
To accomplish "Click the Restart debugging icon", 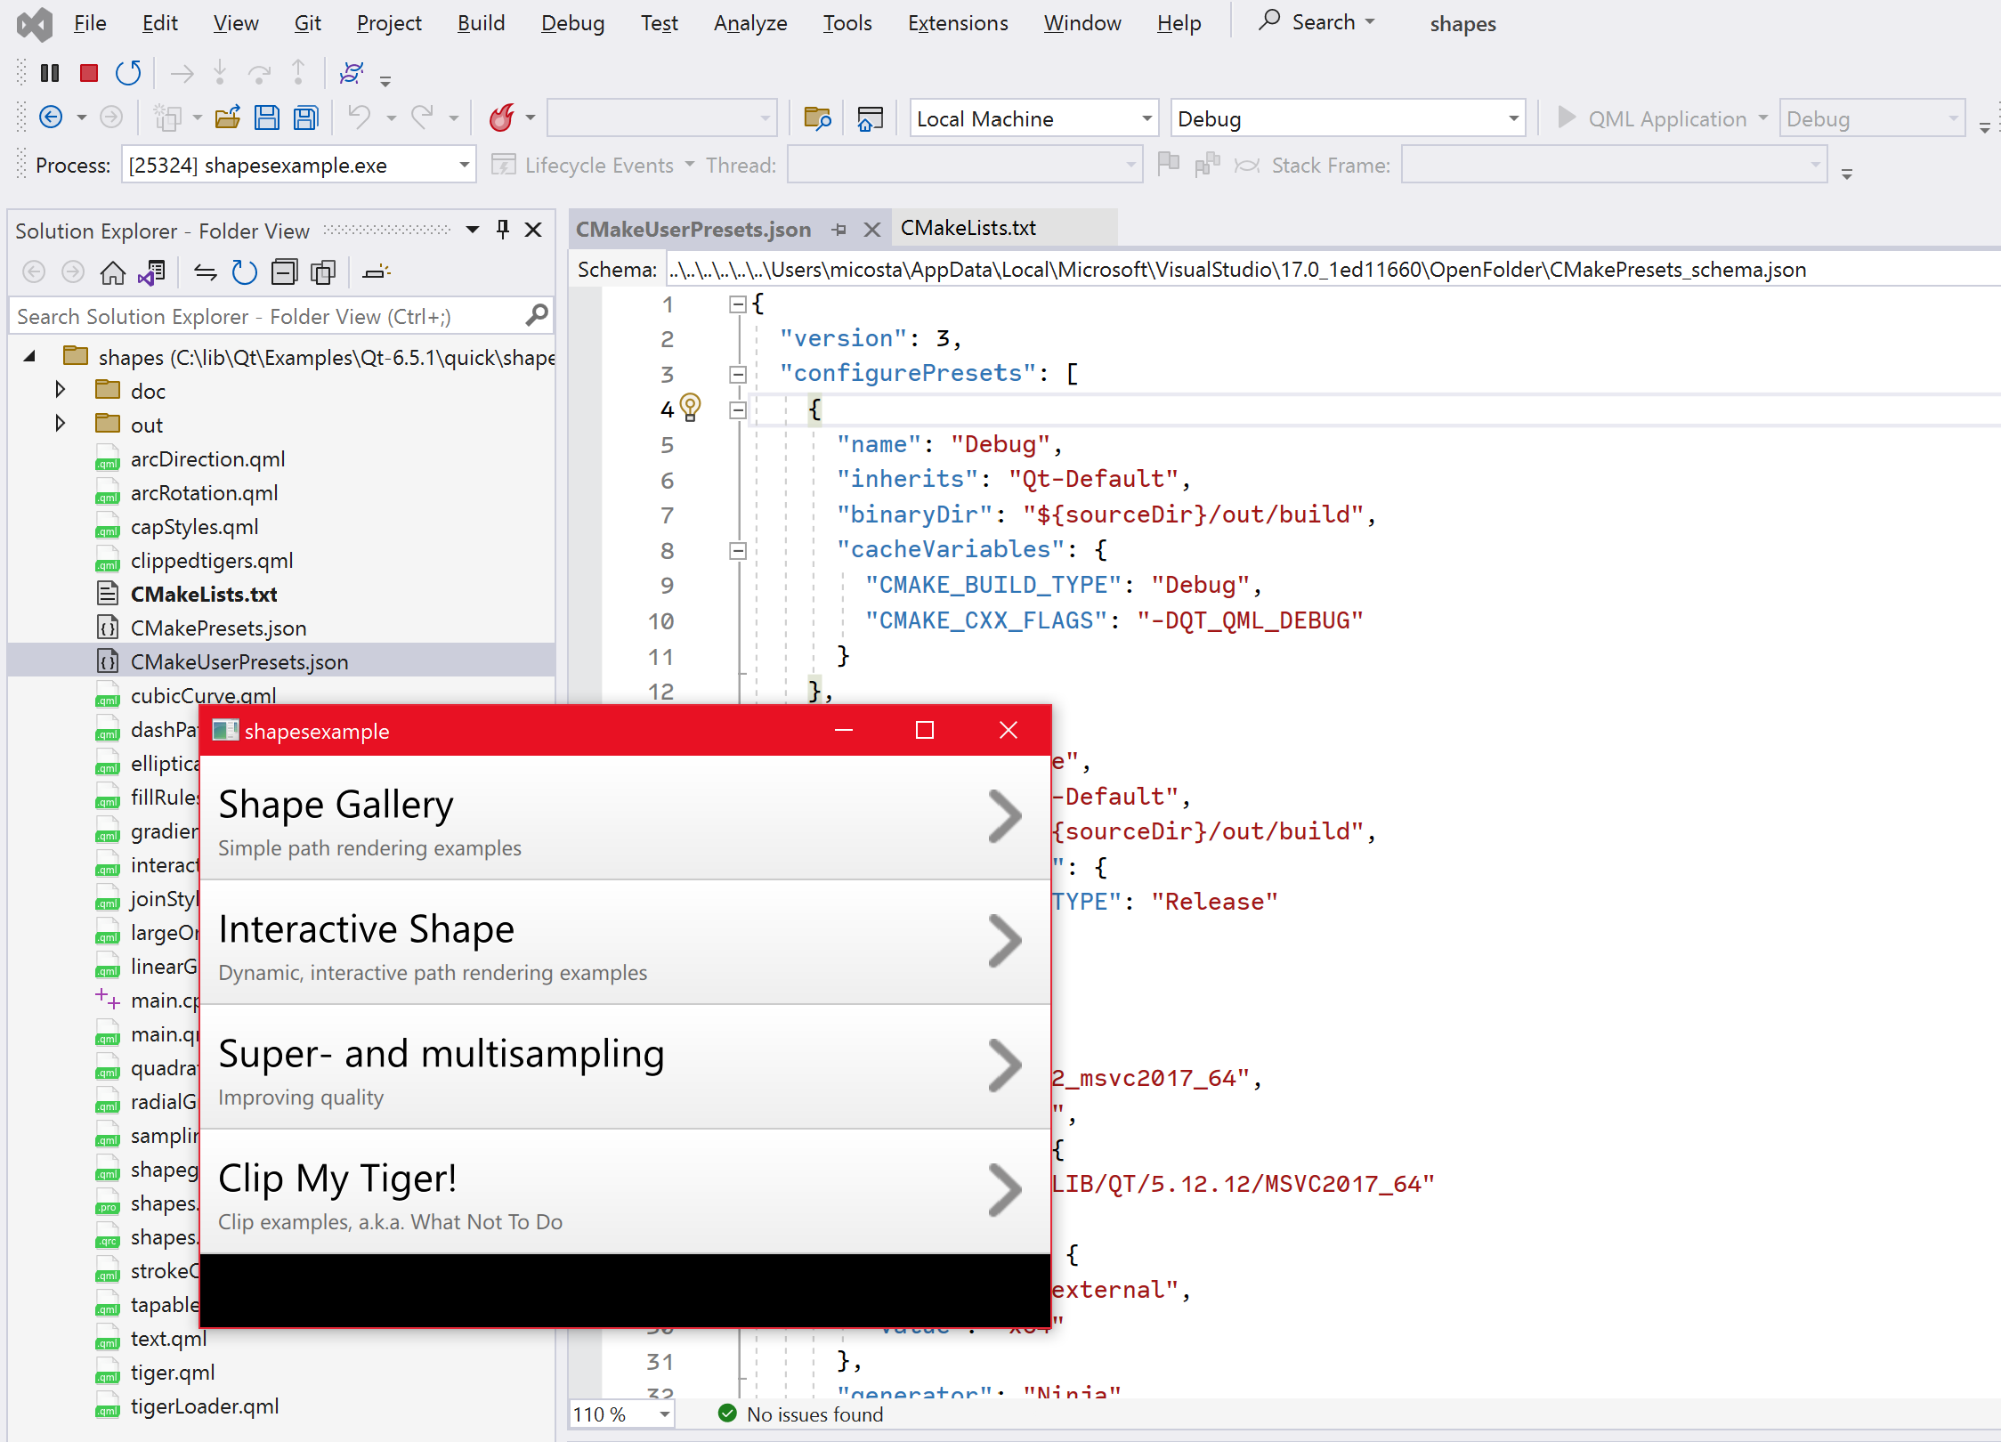I will click(128, 73).
